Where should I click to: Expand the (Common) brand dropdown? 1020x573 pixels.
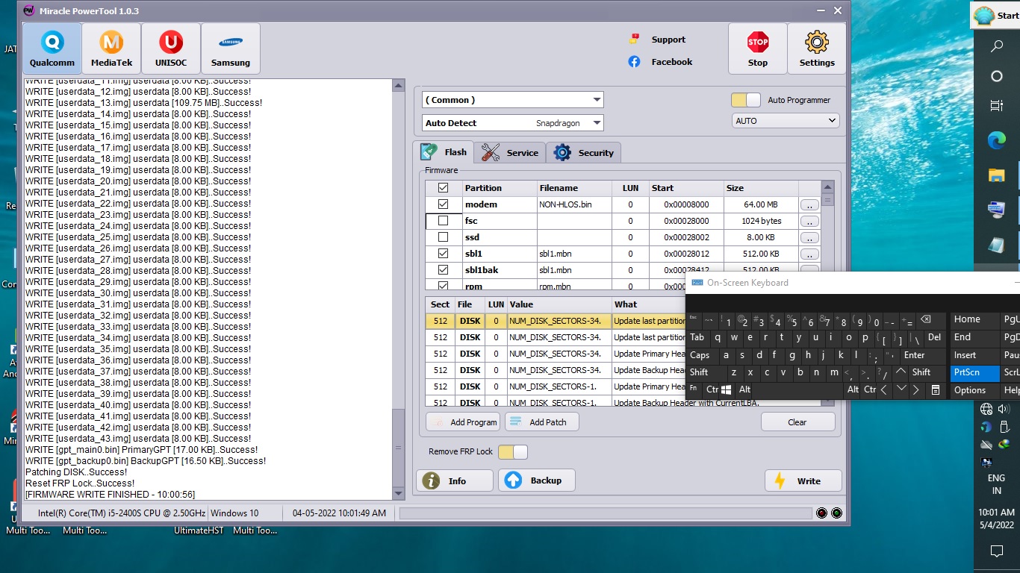tap(513, 100)
